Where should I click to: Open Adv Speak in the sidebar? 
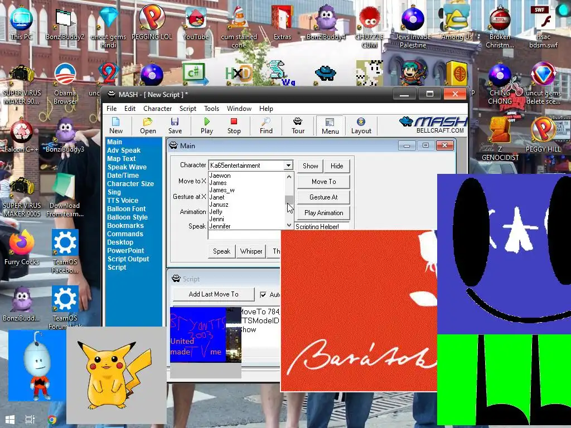pyautogui.click(x=124, y=150)
